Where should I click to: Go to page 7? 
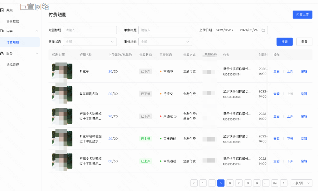[239, 183]
